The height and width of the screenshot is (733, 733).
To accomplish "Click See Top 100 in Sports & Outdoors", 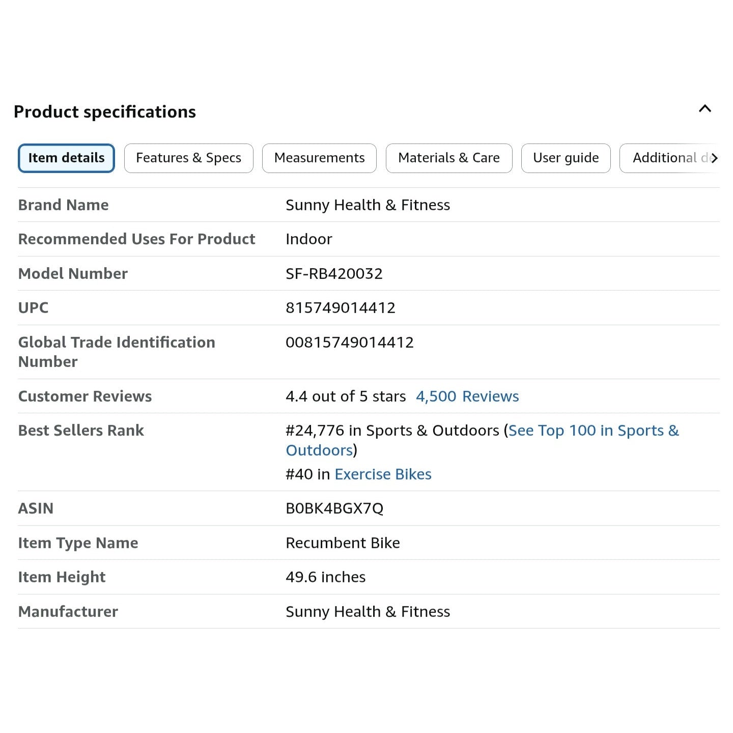I will 593,431.
